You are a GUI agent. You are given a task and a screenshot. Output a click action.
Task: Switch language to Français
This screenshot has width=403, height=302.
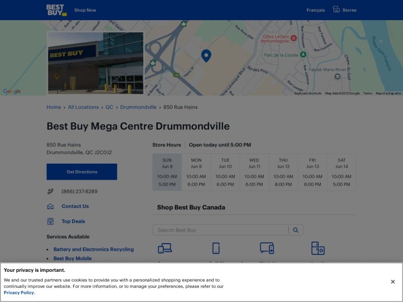point(316,10)
